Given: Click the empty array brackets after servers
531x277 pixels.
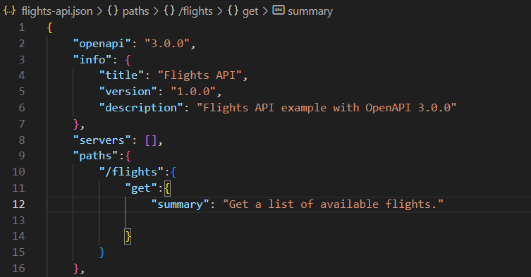Looking at the screenshot, I should (x=151, y=140).
